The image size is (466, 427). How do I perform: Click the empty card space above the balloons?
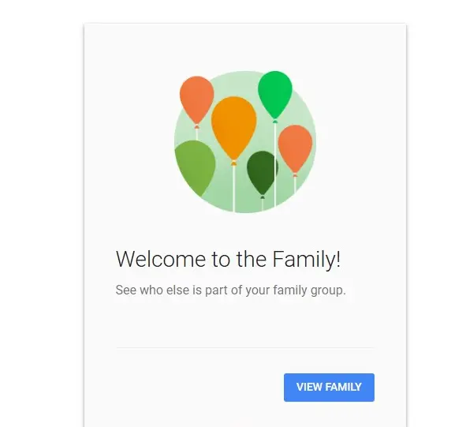coord(245,47)
